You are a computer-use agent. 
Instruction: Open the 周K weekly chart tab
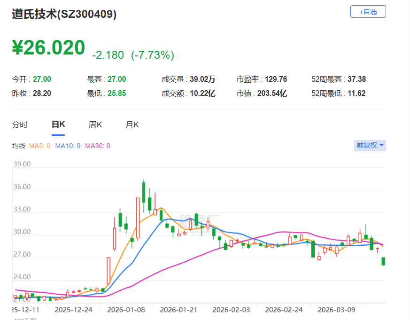pyautogui.click(x=95, y=125)
